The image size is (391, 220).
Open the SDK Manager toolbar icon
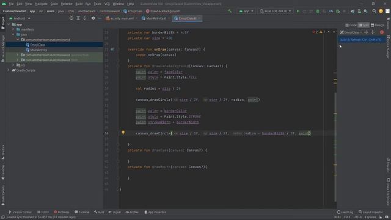365,11
